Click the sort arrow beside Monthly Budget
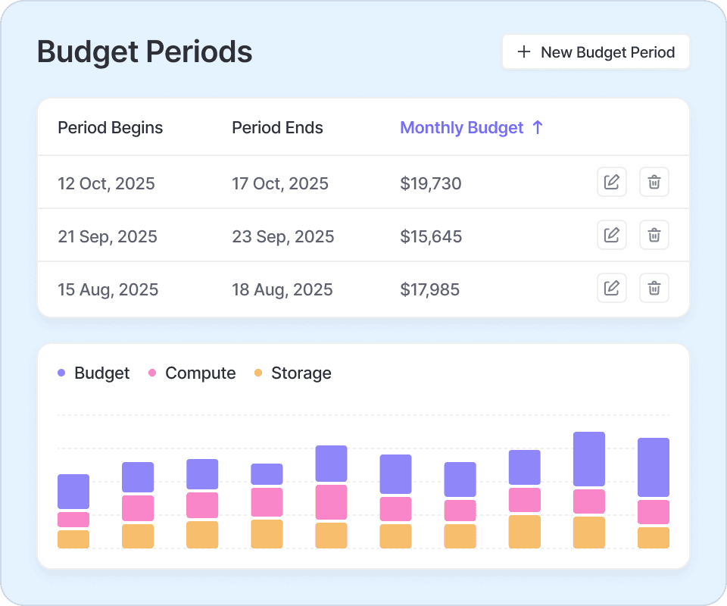This screenshot has width=727, height=606. (538, 128)
